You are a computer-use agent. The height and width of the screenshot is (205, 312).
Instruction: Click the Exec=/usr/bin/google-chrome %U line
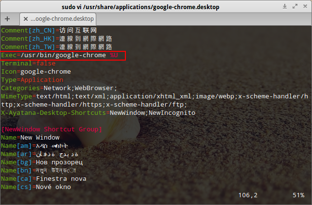(x=59, y=55)
